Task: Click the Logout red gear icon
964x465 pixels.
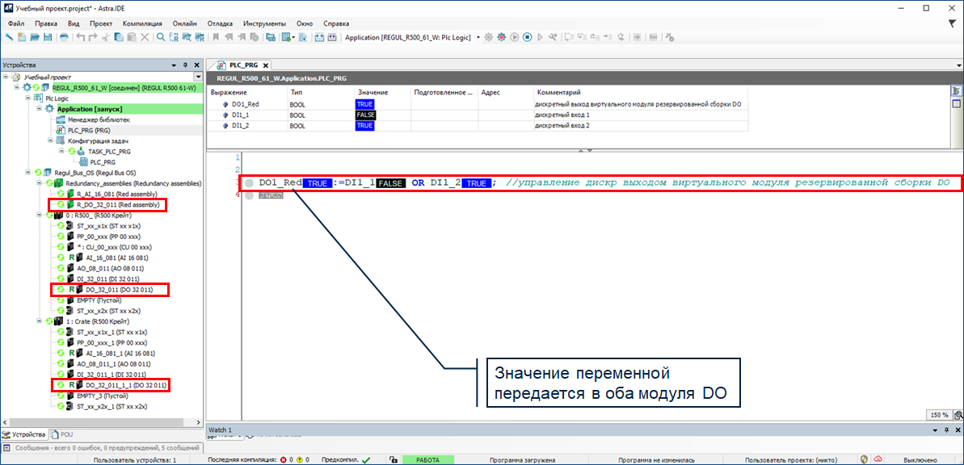Action: (501, 37)
